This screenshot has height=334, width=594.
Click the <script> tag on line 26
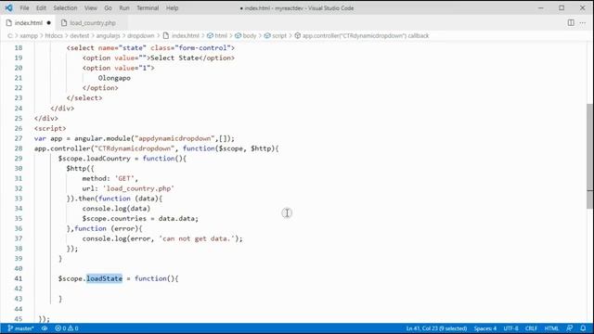(x=50, y=128)
